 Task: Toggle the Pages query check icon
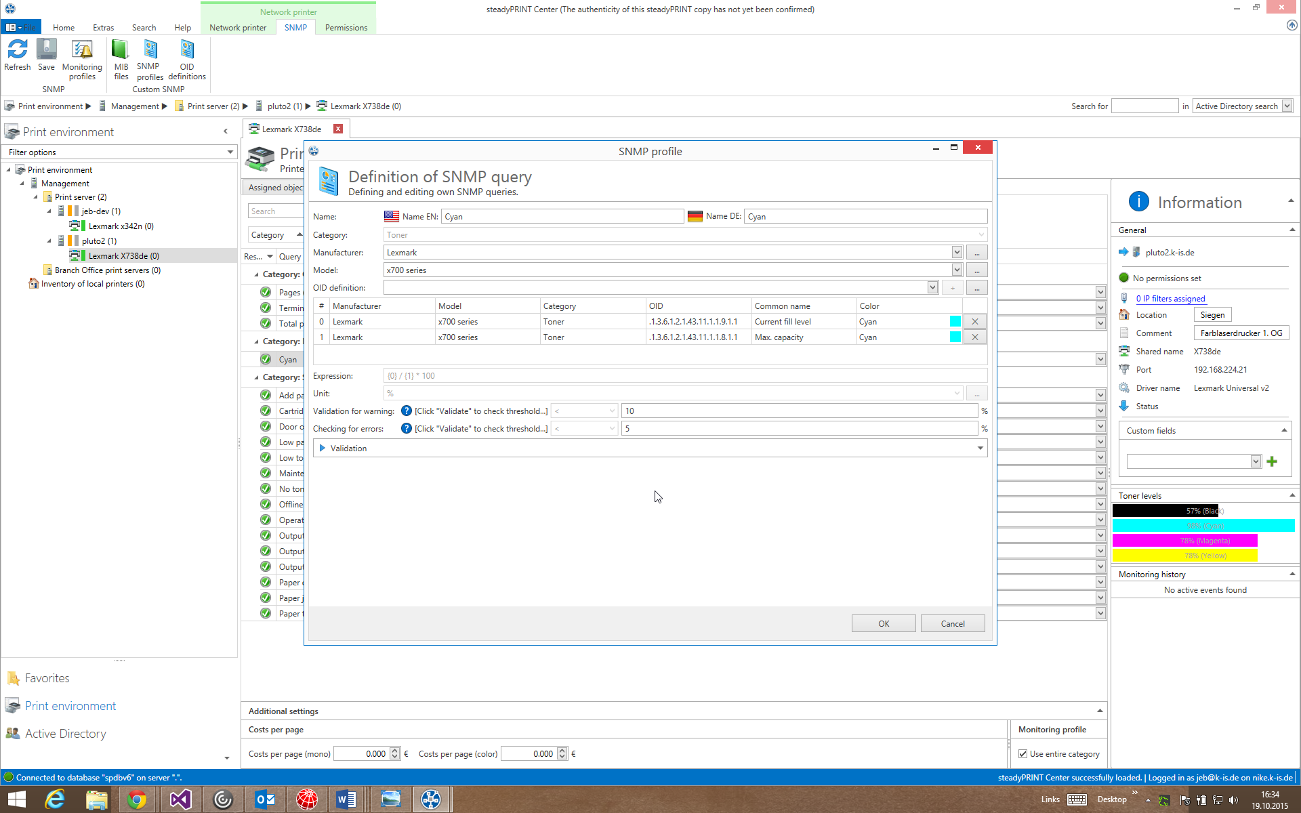click(x=266, y=292)
